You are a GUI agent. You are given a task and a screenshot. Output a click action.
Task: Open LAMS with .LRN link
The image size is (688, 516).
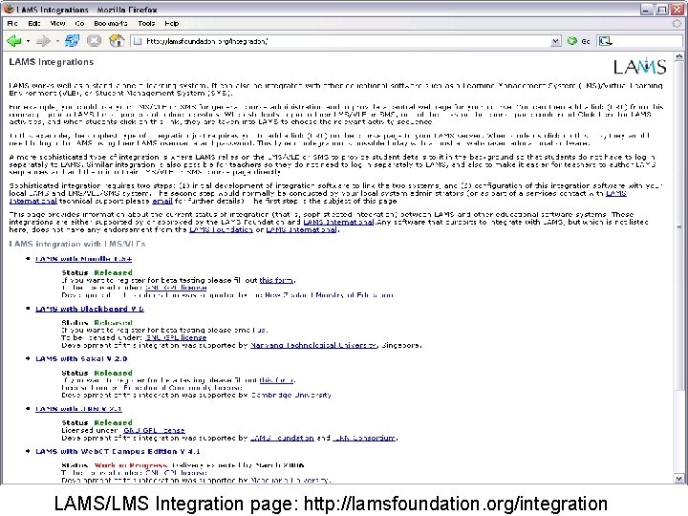[x=78, y=409]
